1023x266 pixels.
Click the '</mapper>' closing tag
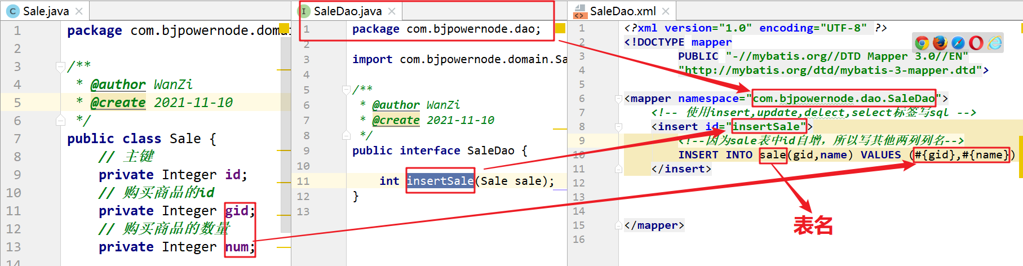click(654, 225)
